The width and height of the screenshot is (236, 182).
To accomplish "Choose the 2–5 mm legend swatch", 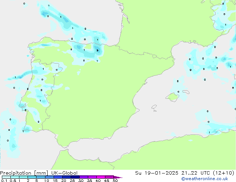I will coord(32,177).
